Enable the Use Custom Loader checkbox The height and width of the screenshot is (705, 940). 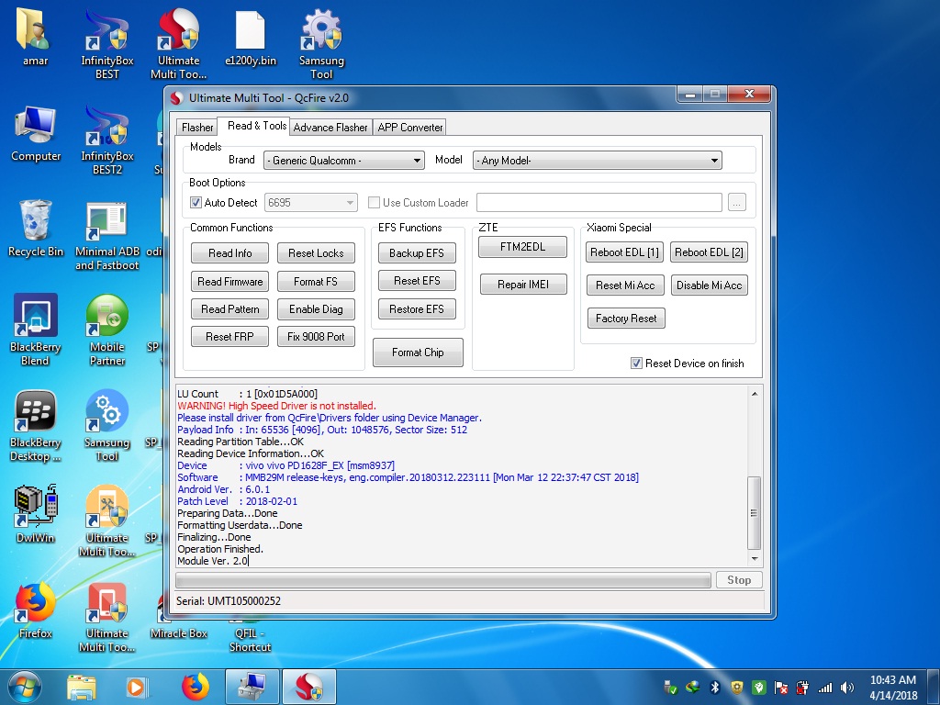(374, 203)
